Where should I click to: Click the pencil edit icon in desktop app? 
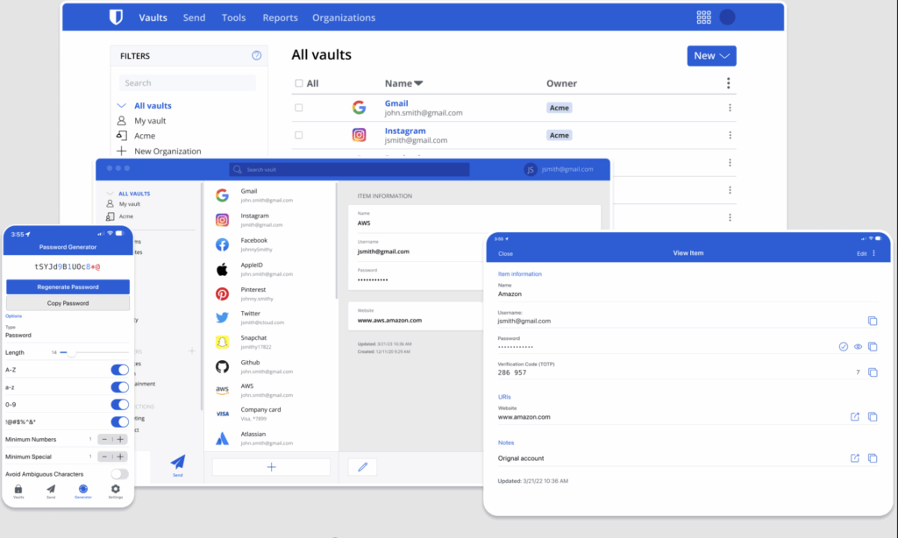(x=362, y=467)
